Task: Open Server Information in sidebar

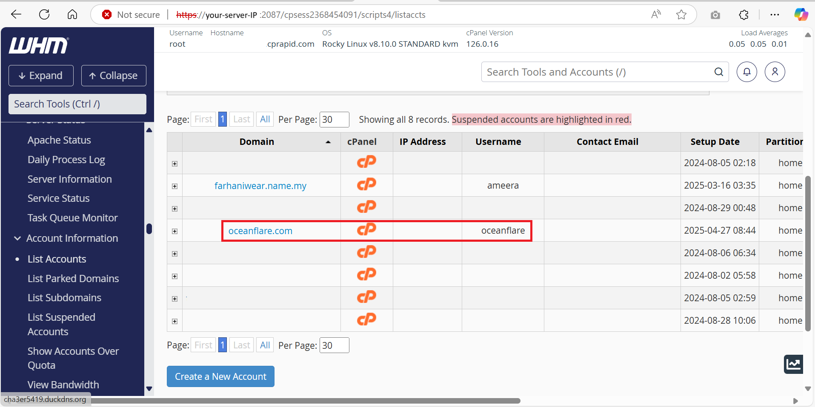Action: [69, 179]
